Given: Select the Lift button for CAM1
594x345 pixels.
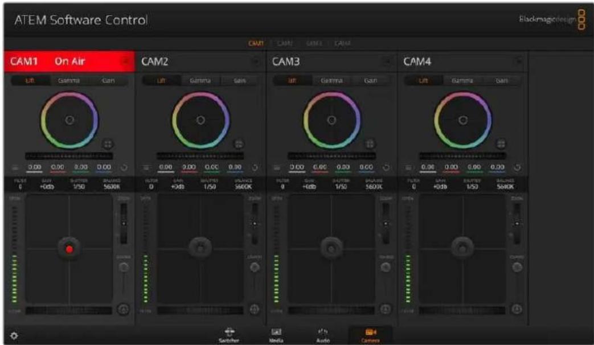Looking at the screenshot, I should click(30, 80).
